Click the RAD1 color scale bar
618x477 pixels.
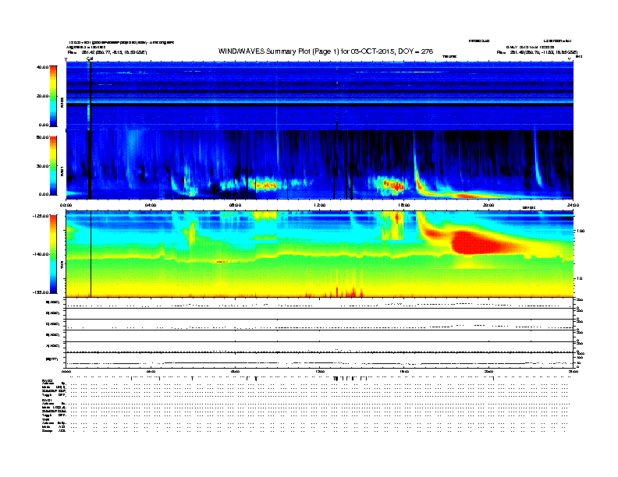pyautogui.click(x=53, y=166)
